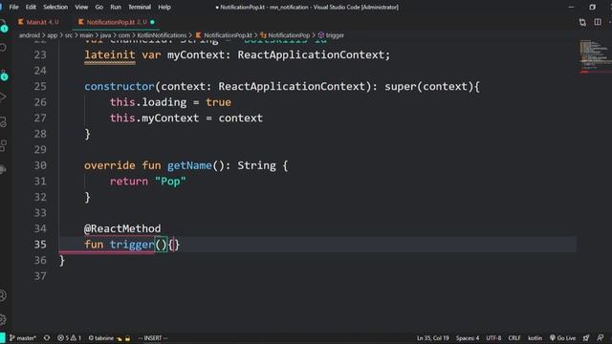This screenshot has width=612, height=344.
Task: Click the constructor keyword on line 25
Action: pyautogui.click(x=120, y=86)
